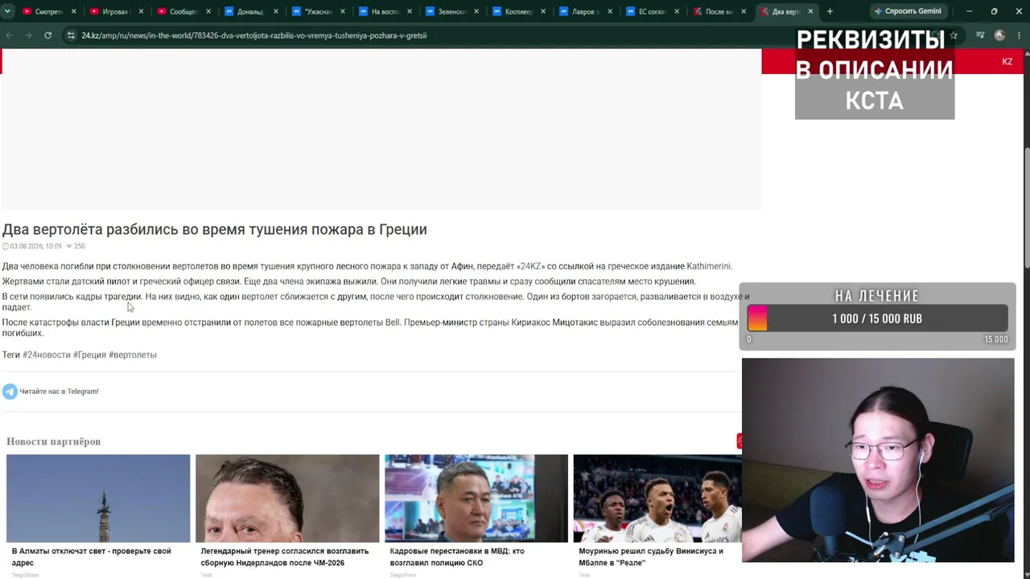Open the #24новости tag

(46, 355)
